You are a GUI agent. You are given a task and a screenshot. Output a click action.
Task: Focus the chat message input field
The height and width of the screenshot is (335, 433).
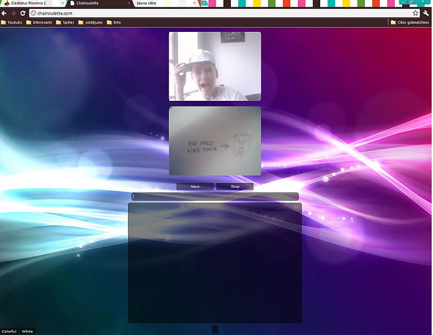tap(215, 197)
